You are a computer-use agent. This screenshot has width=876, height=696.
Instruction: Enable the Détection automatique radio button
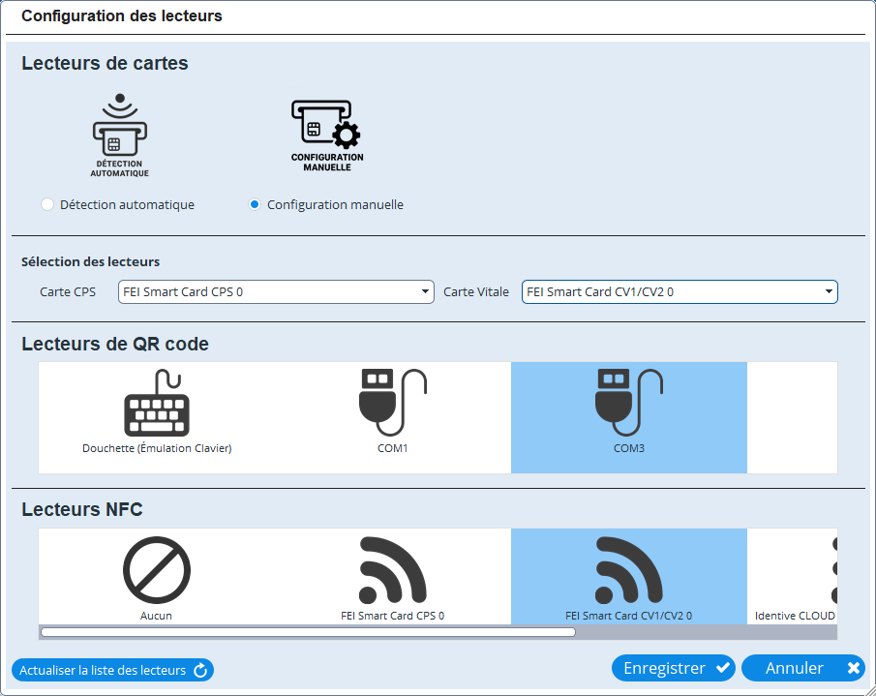tap(46, 204)
